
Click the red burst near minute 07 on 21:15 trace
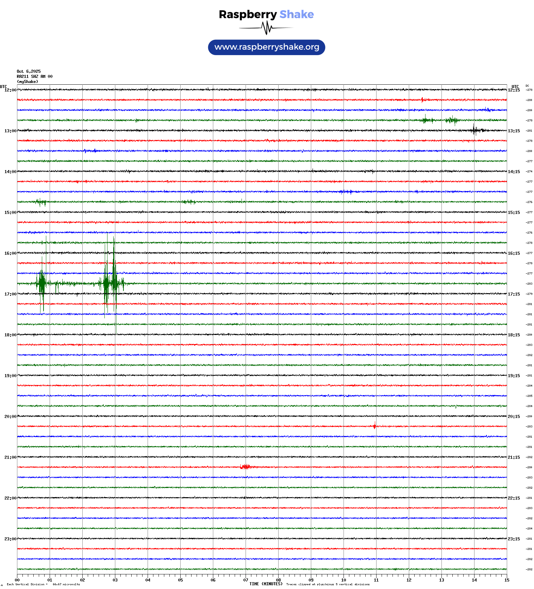point(245,467)
